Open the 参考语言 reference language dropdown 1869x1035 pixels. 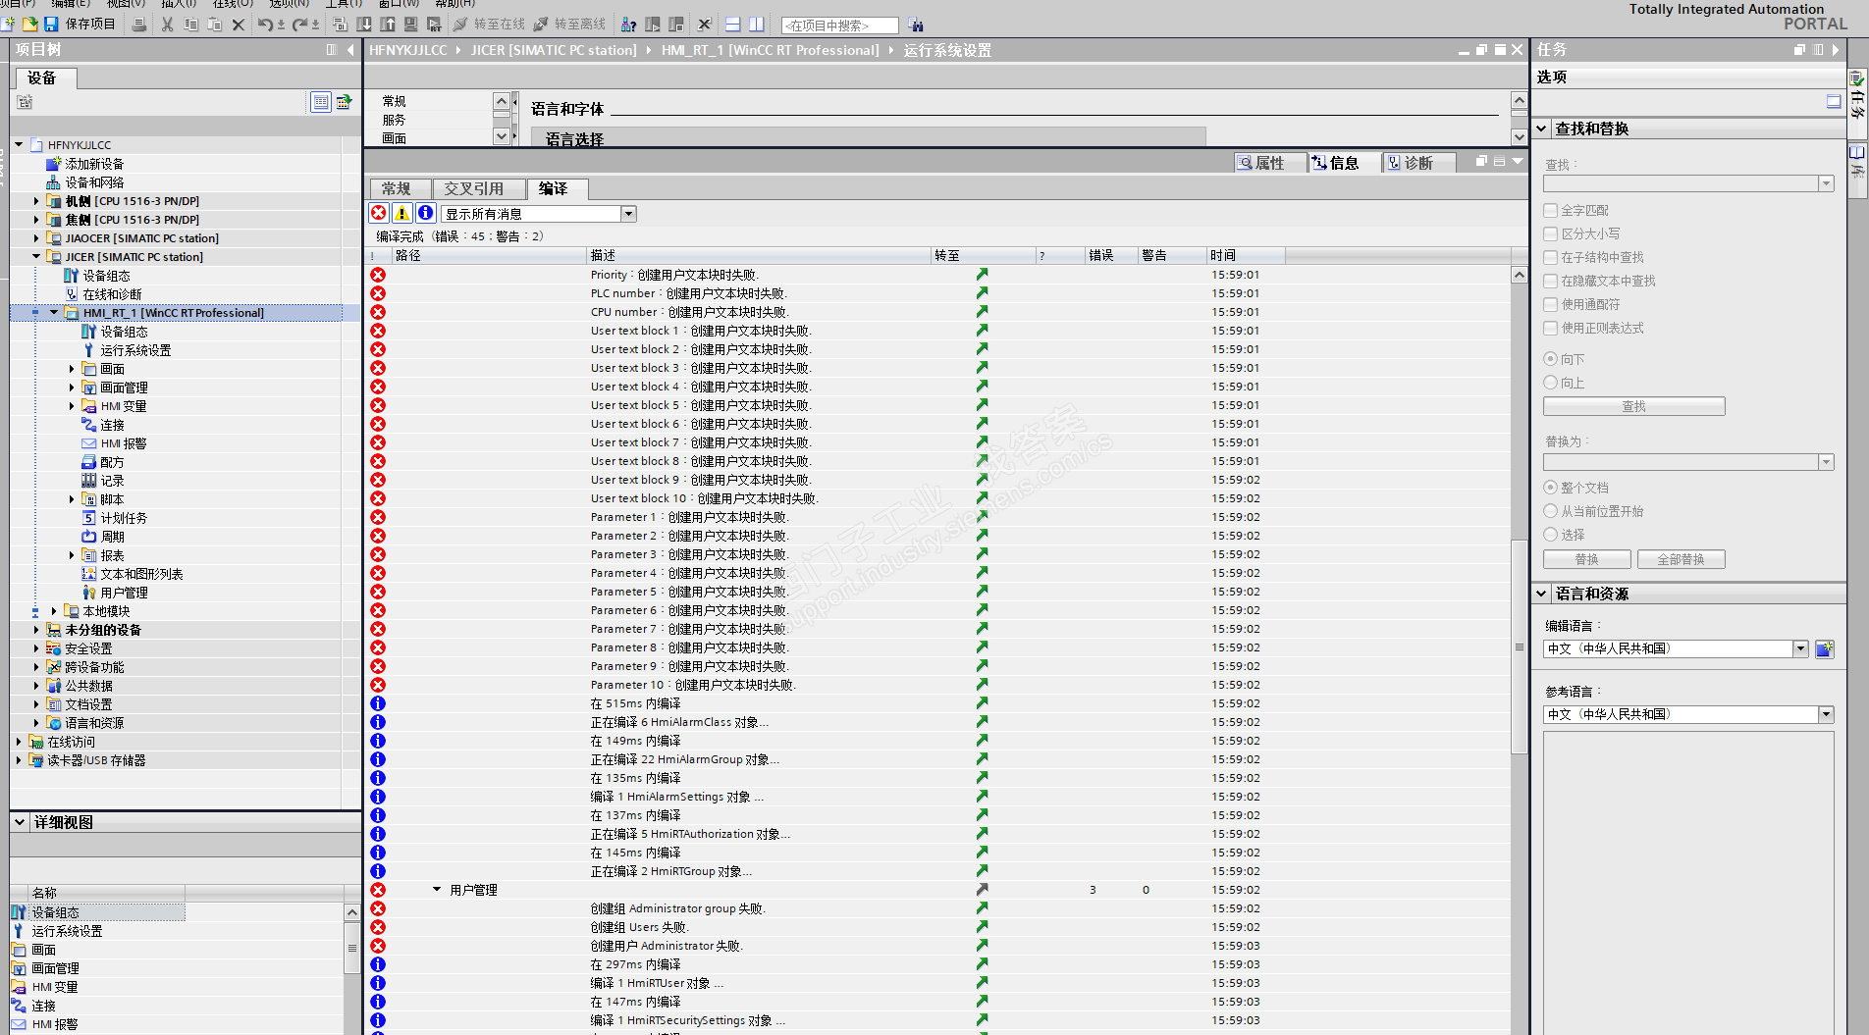(1826, 714)
